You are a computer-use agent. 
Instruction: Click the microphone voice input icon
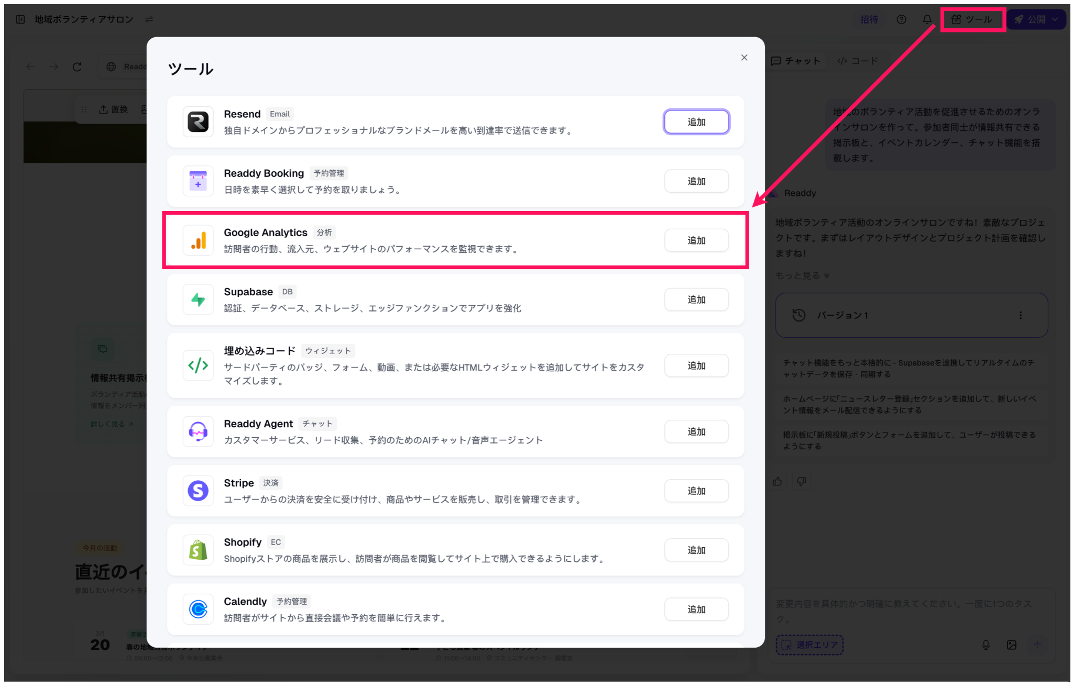click(x=986, y=645)
